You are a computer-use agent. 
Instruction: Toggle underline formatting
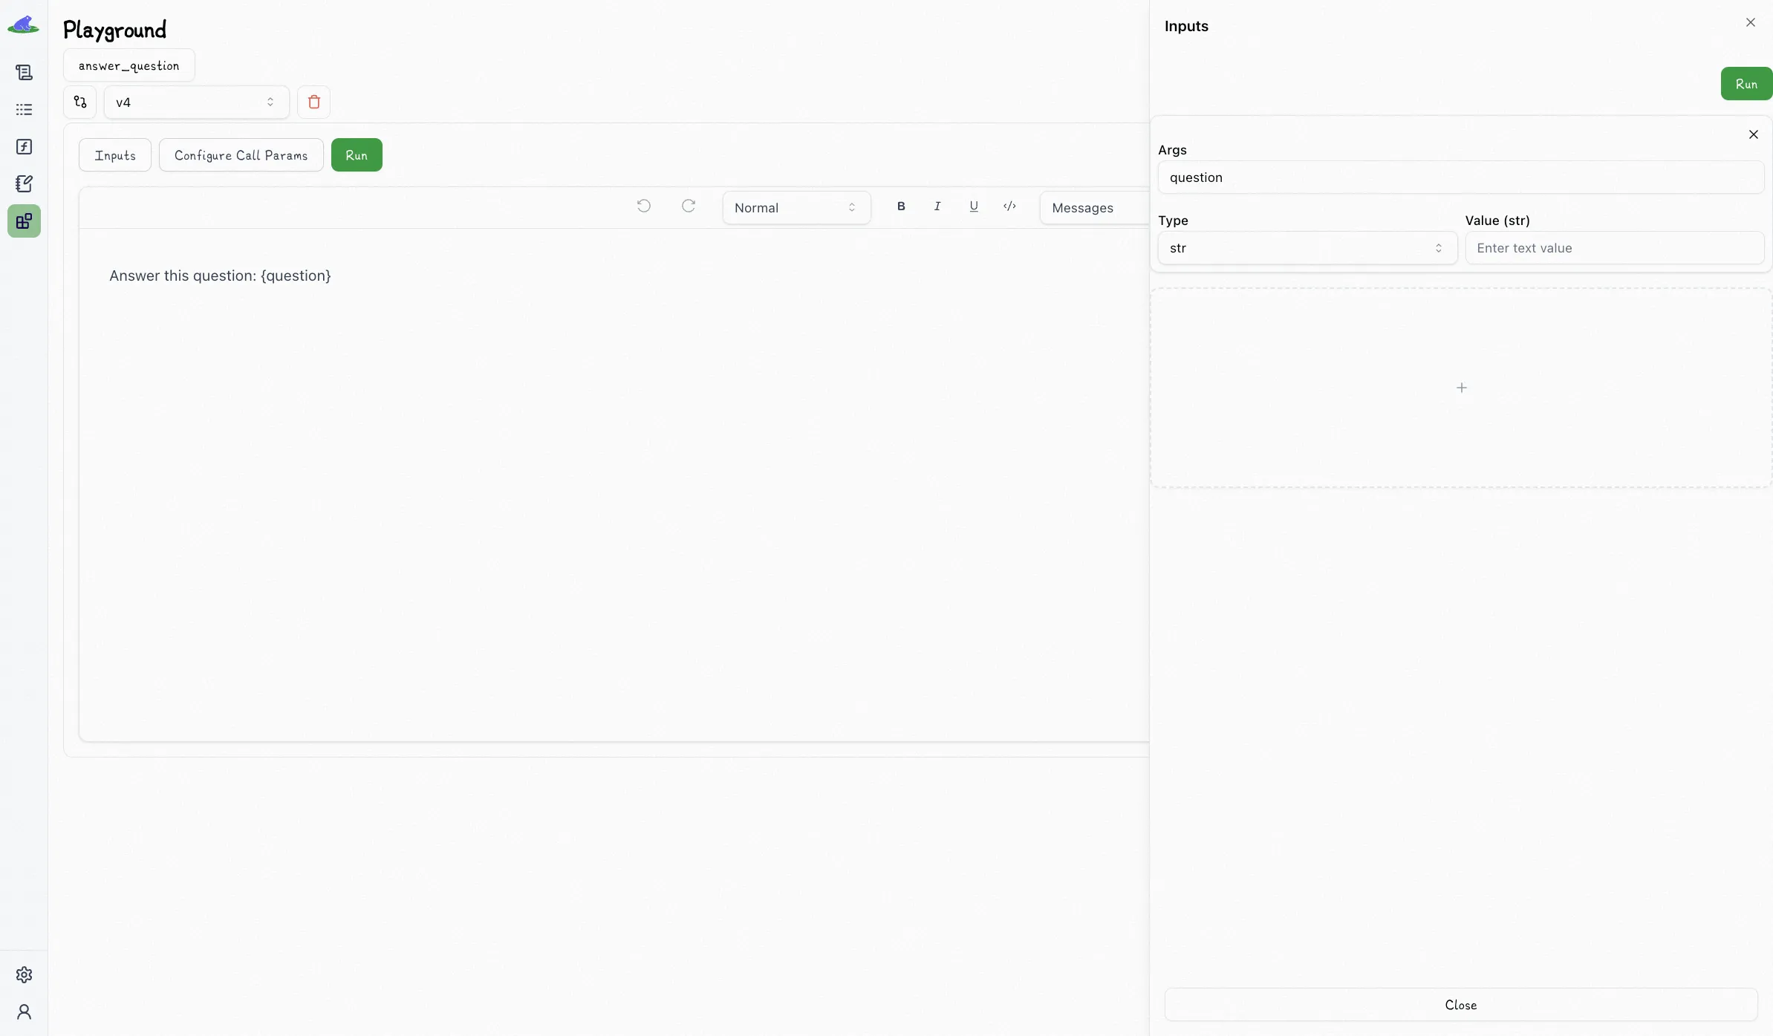973,206
